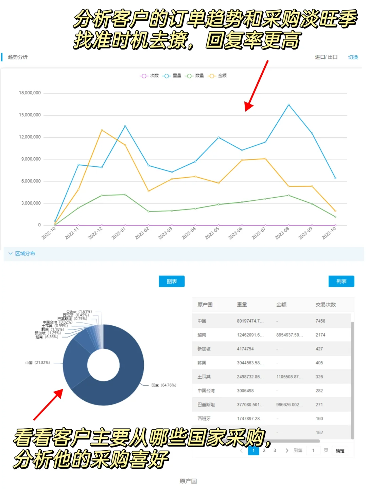The image size is (367, 489).
Task: Click the 中国 row in the table
Action: tap(271, 321)
